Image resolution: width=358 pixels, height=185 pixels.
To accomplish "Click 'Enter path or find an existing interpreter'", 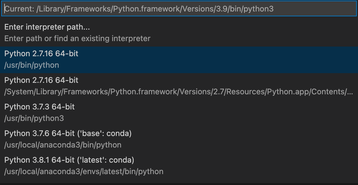I will 77,38.
